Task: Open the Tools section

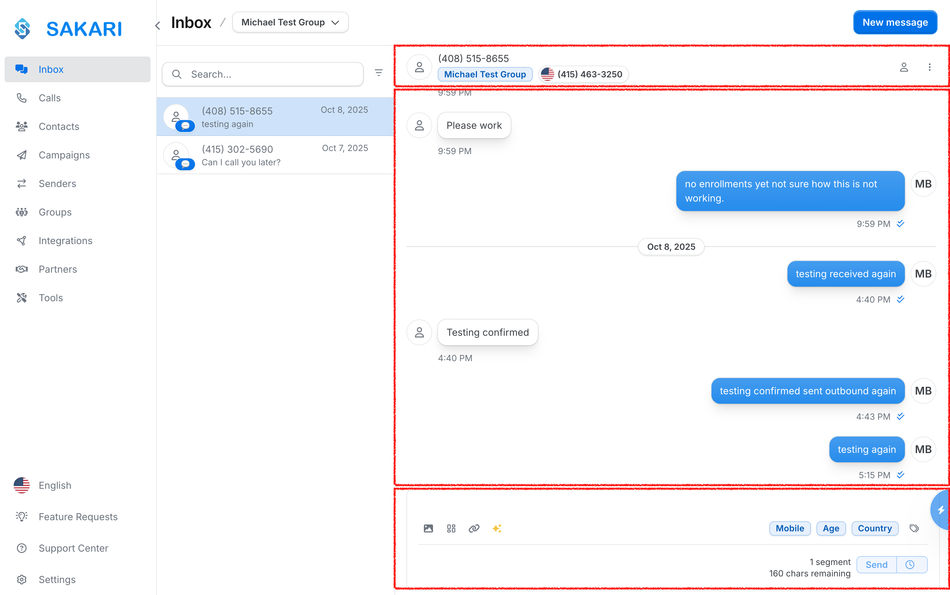Action: 51,297
